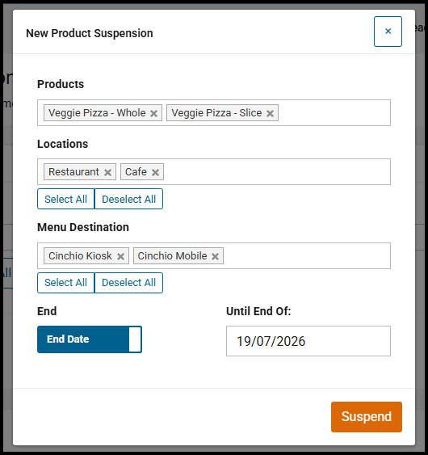
Task: Close the New Product Suspension dialog
Action: (388, 32)
